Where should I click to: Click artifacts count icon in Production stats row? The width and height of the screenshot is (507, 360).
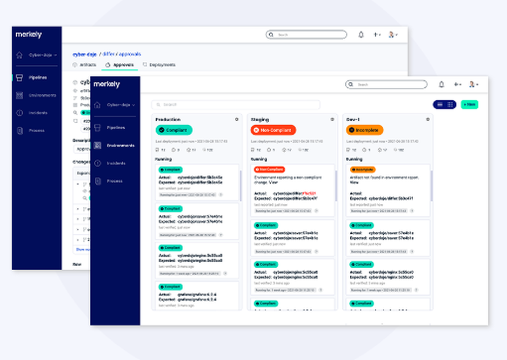(x=158, y=150)
